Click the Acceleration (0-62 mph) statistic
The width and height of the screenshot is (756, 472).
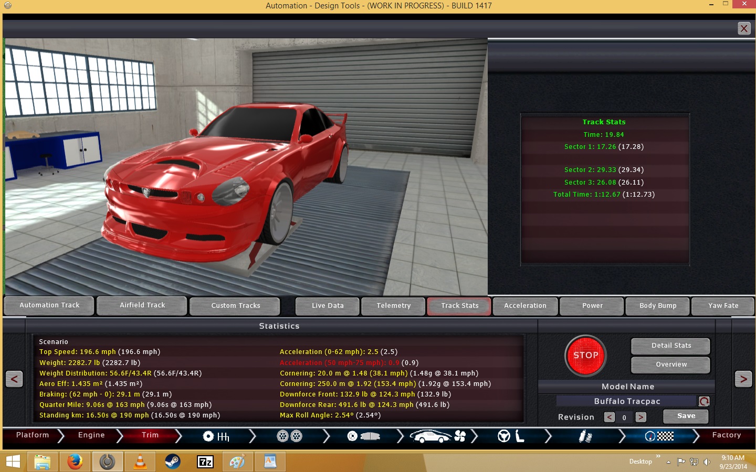339,352
